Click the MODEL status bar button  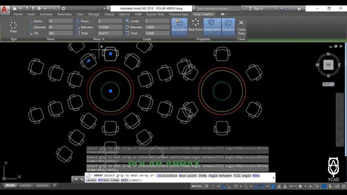197,186
